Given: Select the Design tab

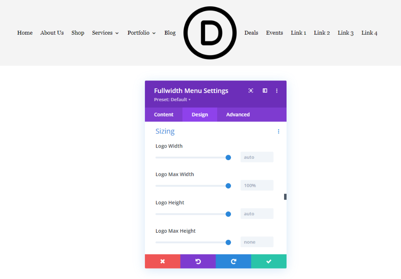Looking at the screenshot, I should click(200, 115).
